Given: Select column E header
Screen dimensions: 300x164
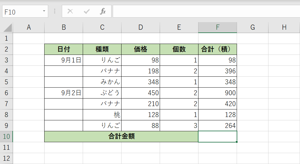Looking at the screenshot, I should (x=179, y=28).
